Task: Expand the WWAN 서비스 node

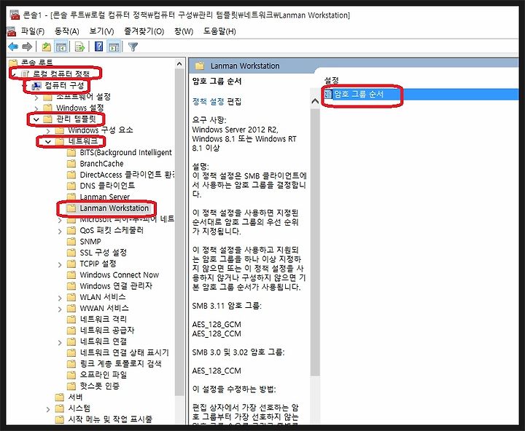Action: pos(60,309)
